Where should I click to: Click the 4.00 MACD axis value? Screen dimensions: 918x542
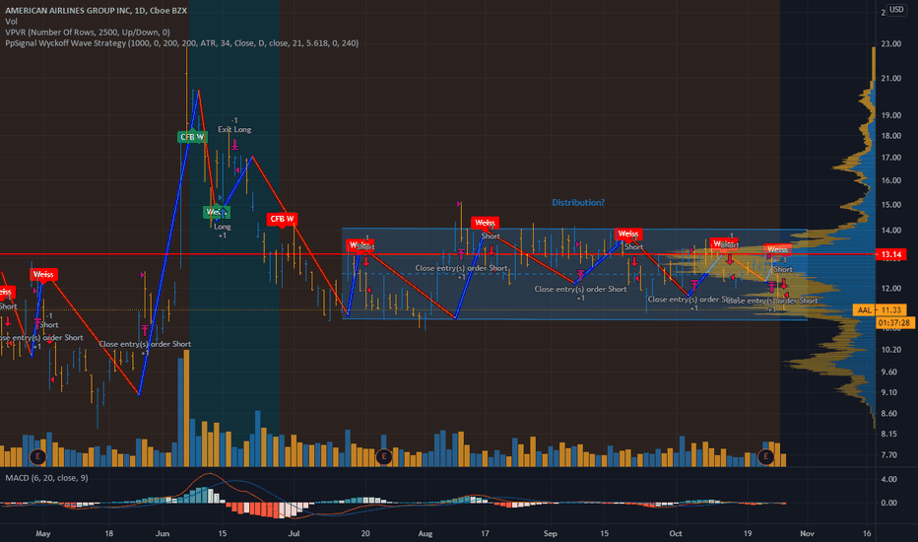coord(888,479)
